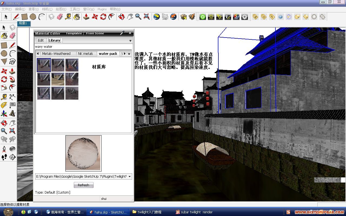346x216 pixels.
Task: Click the Make Component icon in top toolbar
Action: click(51, 17)
